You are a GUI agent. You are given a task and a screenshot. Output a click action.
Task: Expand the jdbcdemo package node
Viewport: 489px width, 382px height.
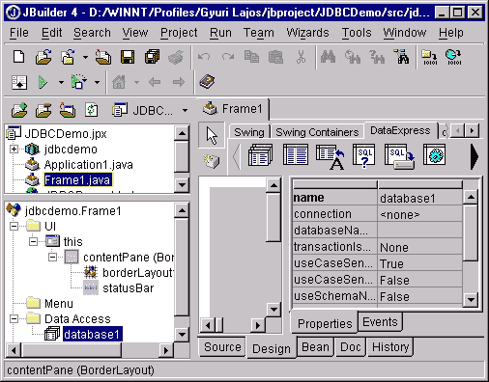(14, 150)
